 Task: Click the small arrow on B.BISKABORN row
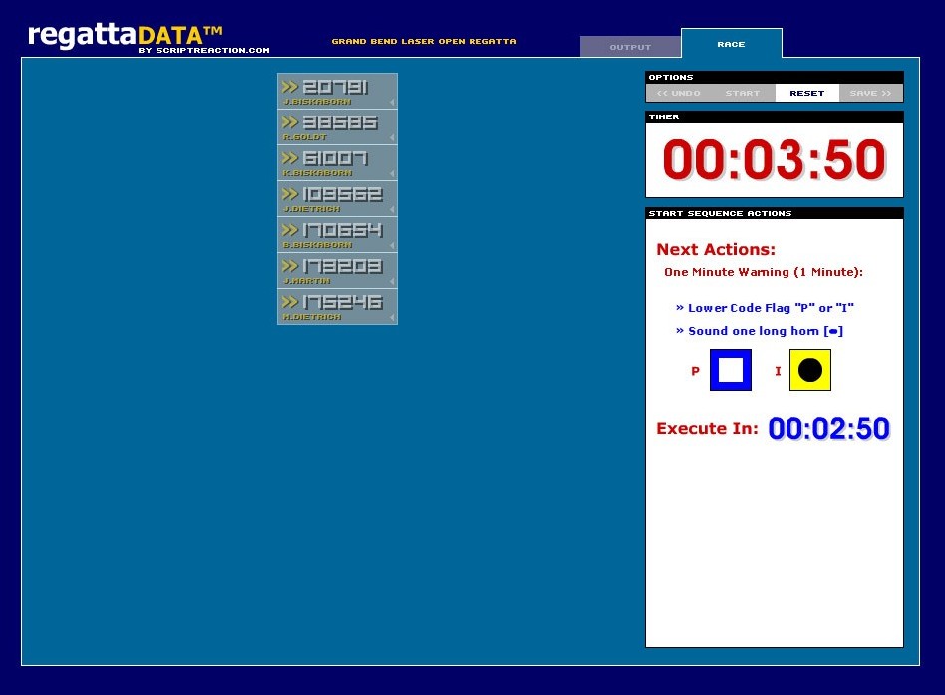point(392,245)
